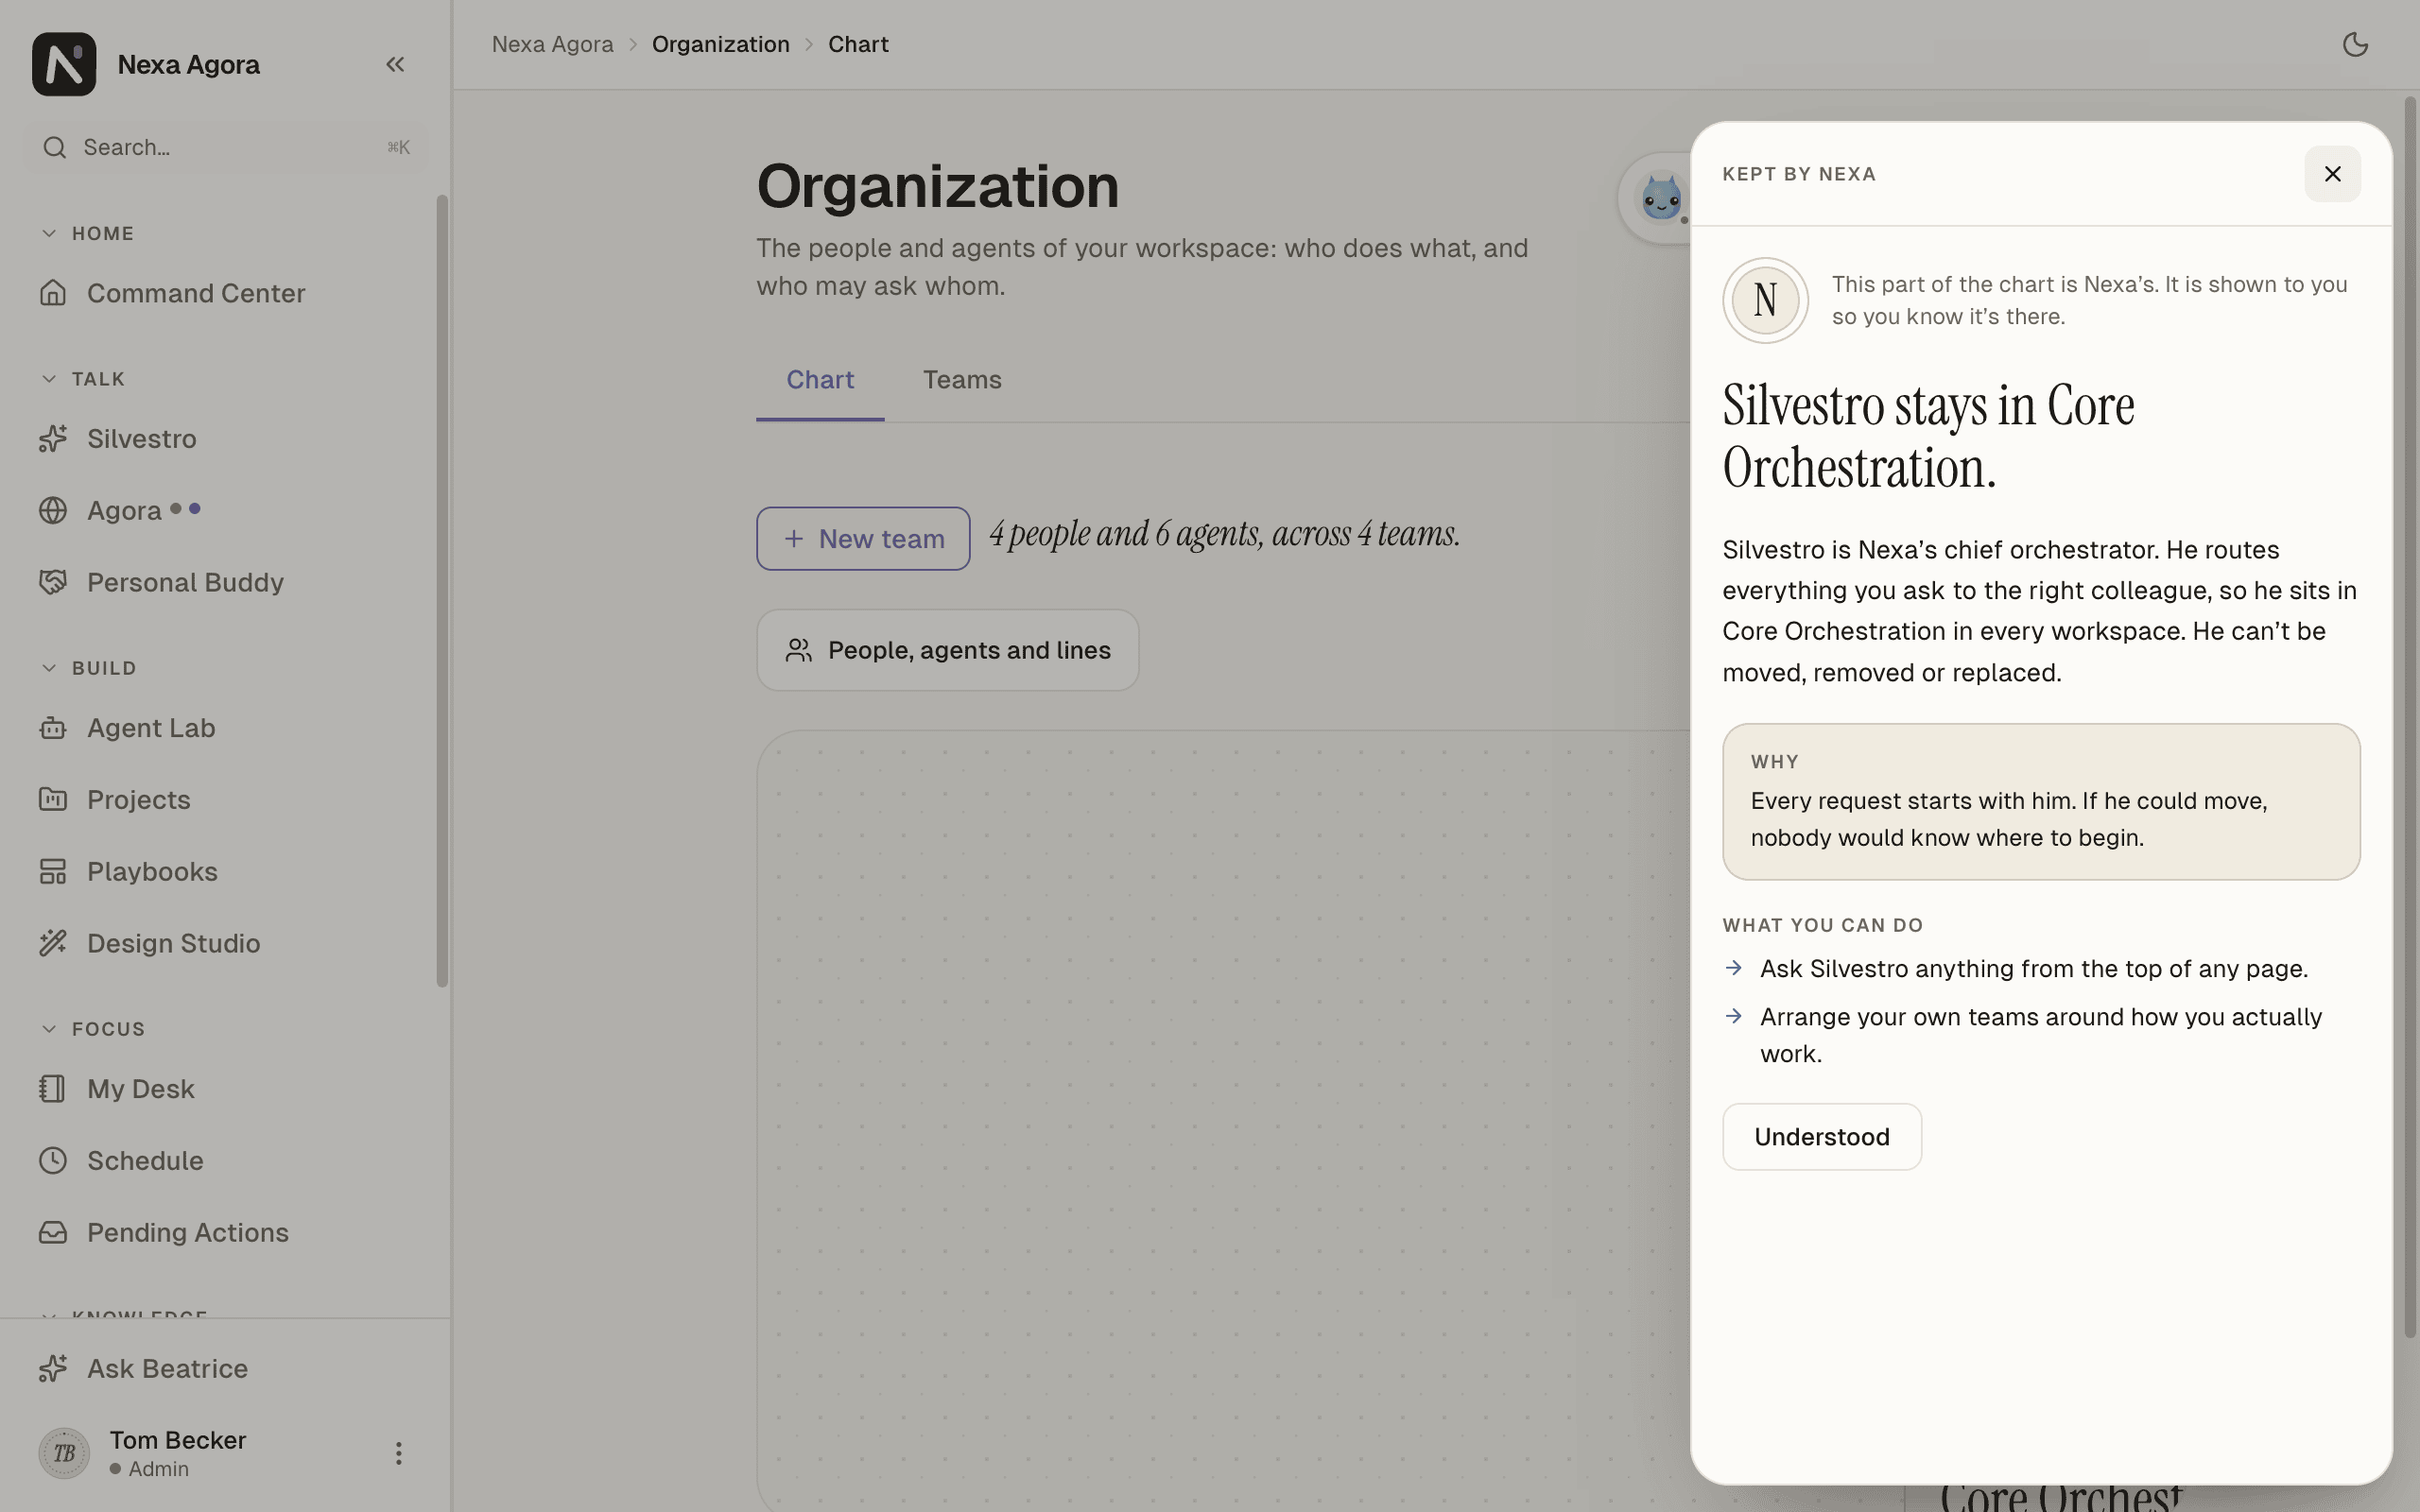Click the Chart breadcrumb item
The width and height of the screenshot is (2420, 1512).
(858, 44)
